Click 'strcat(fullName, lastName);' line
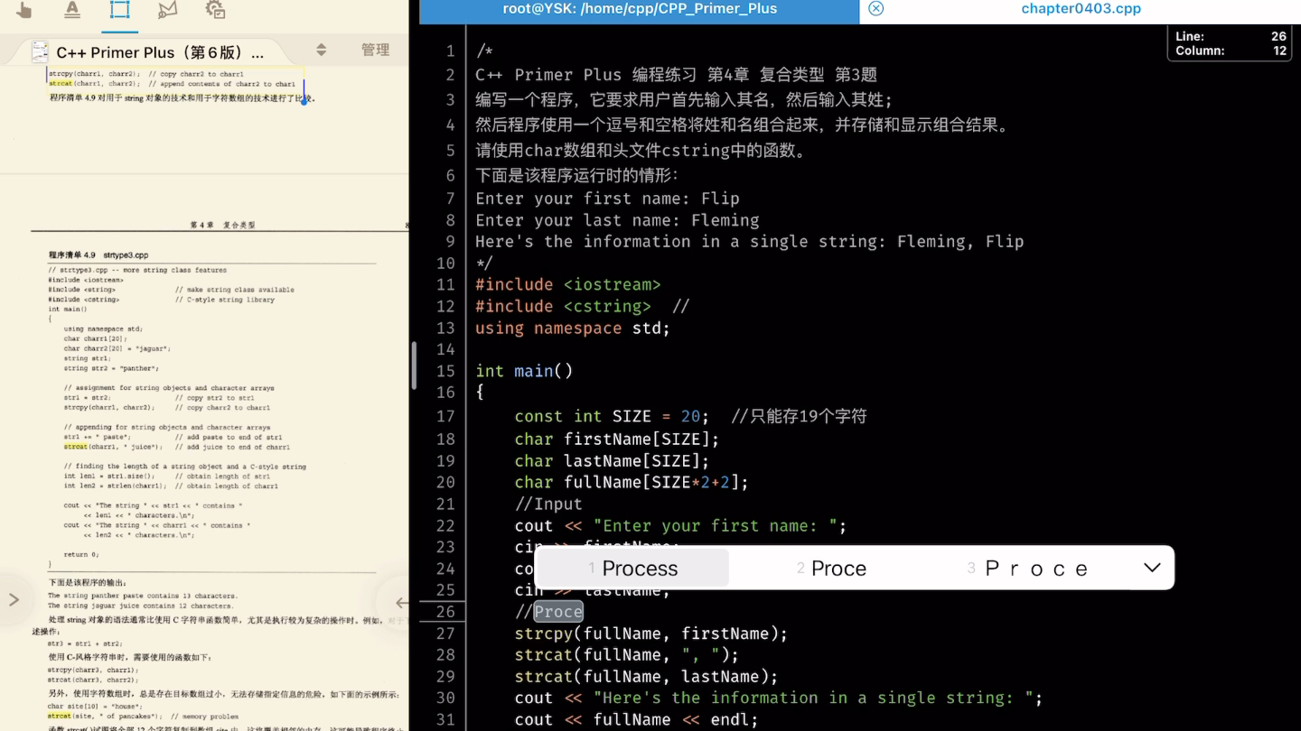 [646, 677]
